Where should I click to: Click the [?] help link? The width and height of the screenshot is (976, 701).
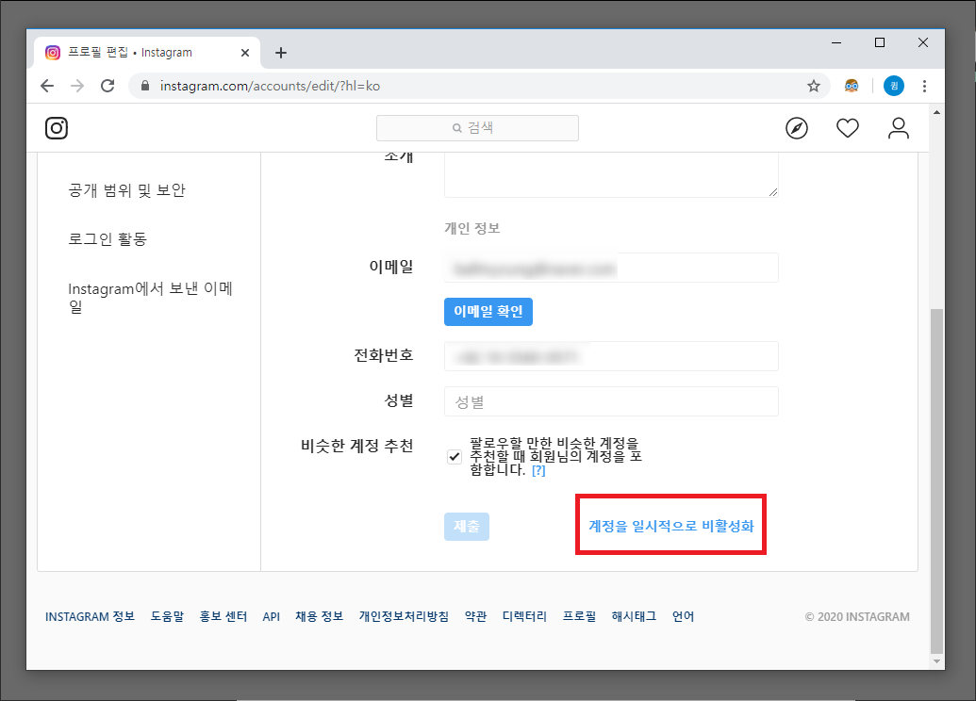click(538, 471)
